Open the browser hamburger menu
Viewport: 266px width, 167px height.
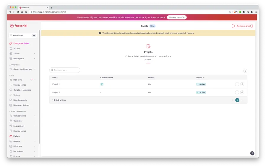pyautogui.click(x=256, y=12)
